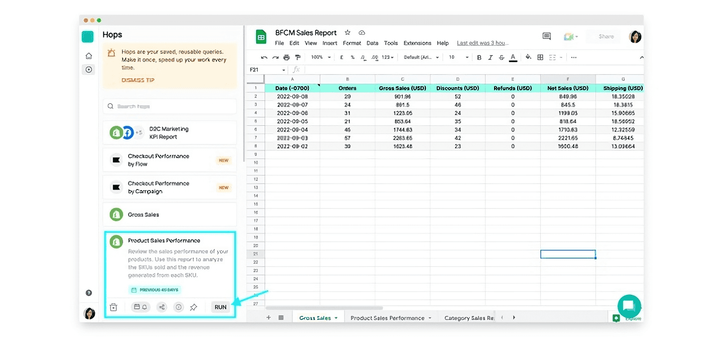
Task: Click the Hops home icon in sidebar
Action: tap(89, 56)
